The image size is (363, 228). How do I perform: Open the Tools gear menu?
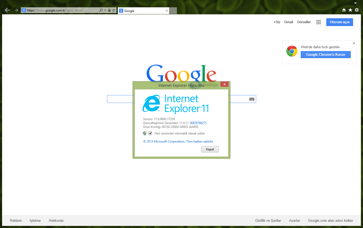pyautogui.click(x=357, y=10)
